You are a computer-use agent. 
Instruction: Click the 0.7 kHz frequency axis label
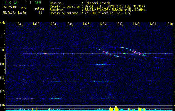point(2,92)
